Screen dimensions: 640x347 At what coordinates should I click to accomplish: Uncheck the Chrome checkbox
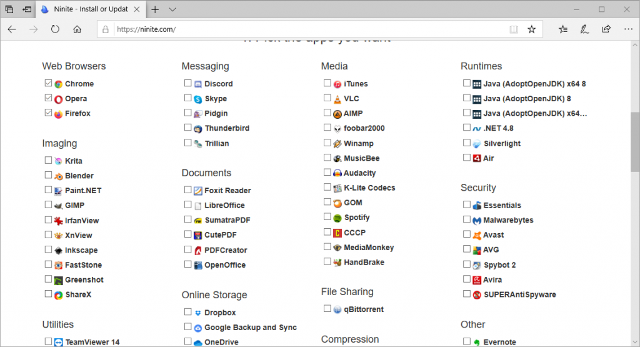(48, 83)
